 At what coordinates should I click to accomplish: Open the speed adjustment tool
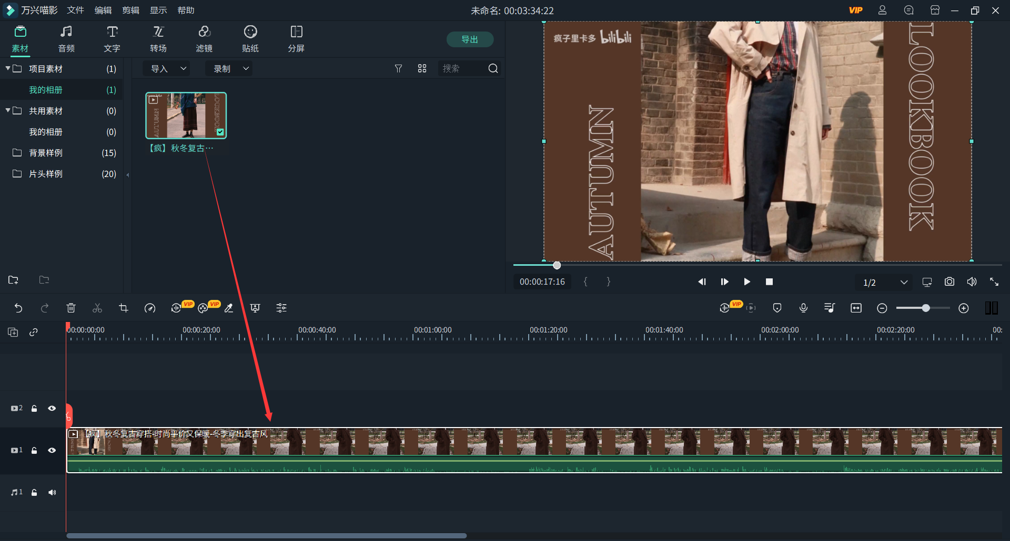point(150,308)
